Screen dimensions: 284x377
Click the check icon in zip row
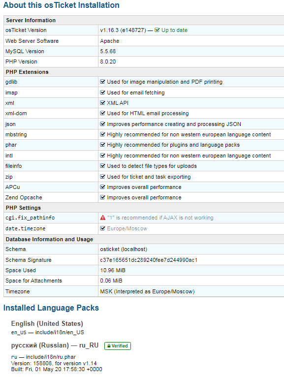(102, 177)
